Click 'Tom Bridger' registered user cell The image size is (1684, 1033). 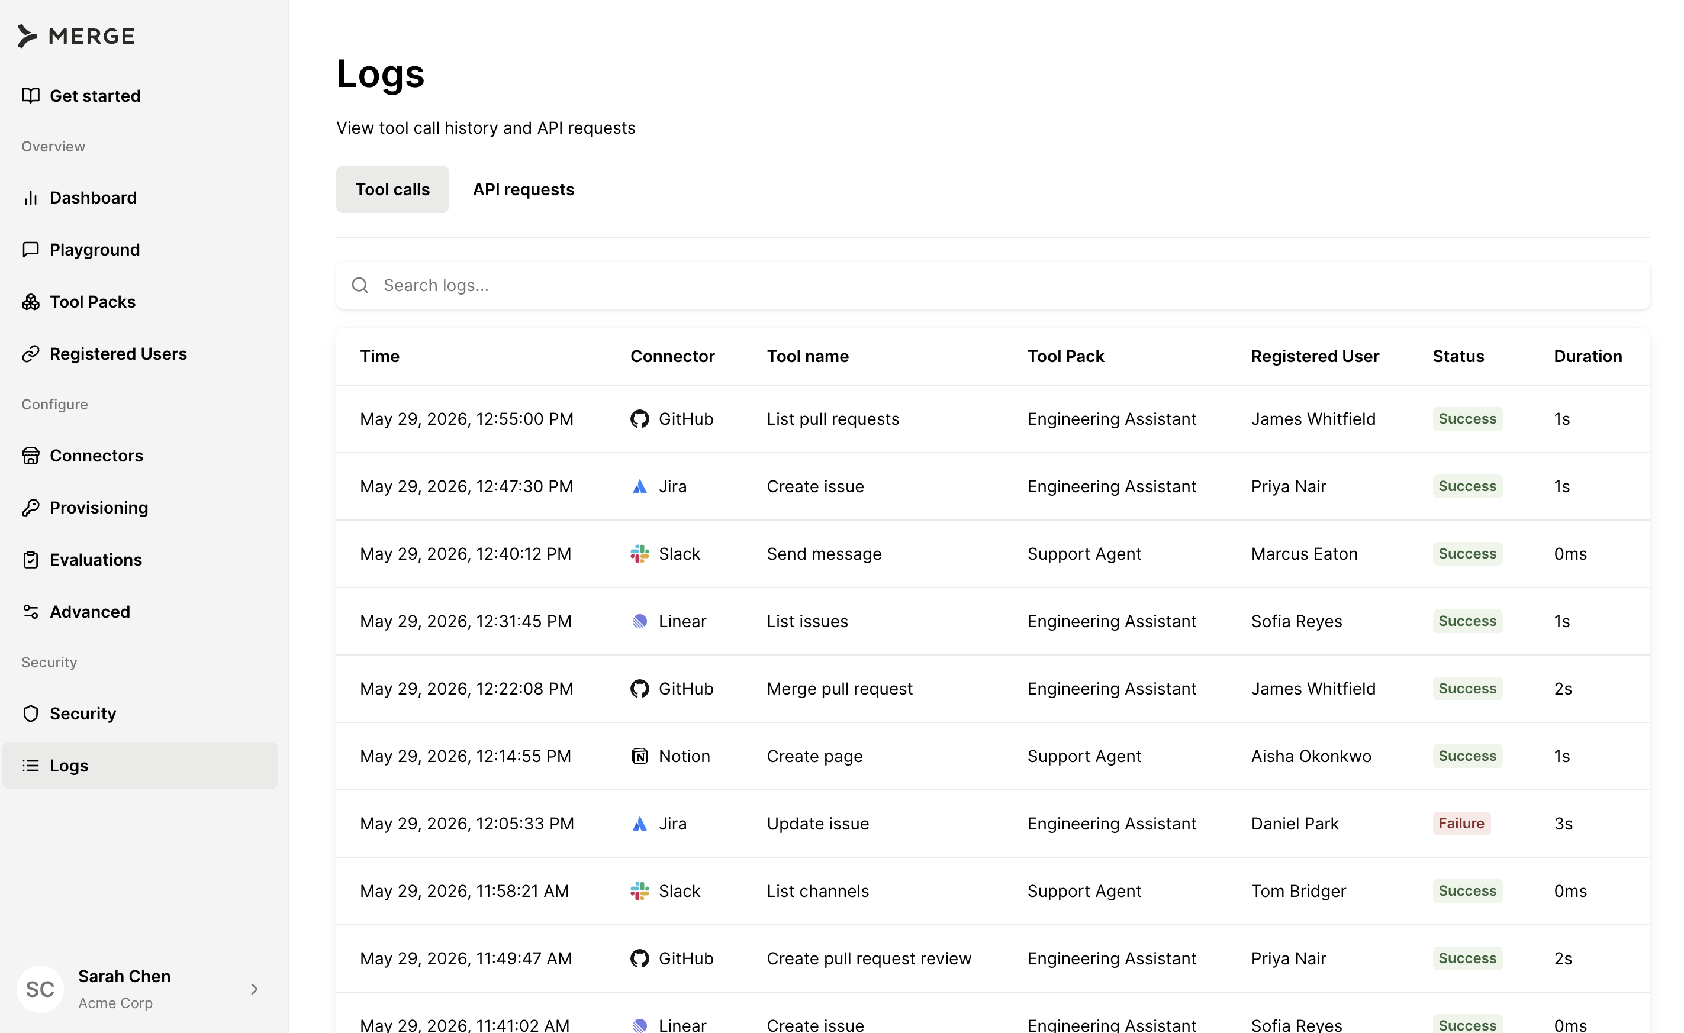click(x=1299, y=891)
